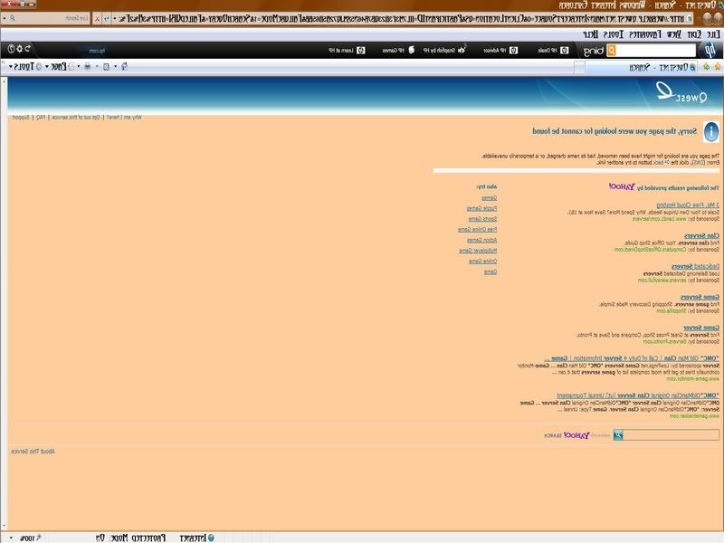Open HP toolbar settings gear
The image size is (724, 543).
[19, 49]
